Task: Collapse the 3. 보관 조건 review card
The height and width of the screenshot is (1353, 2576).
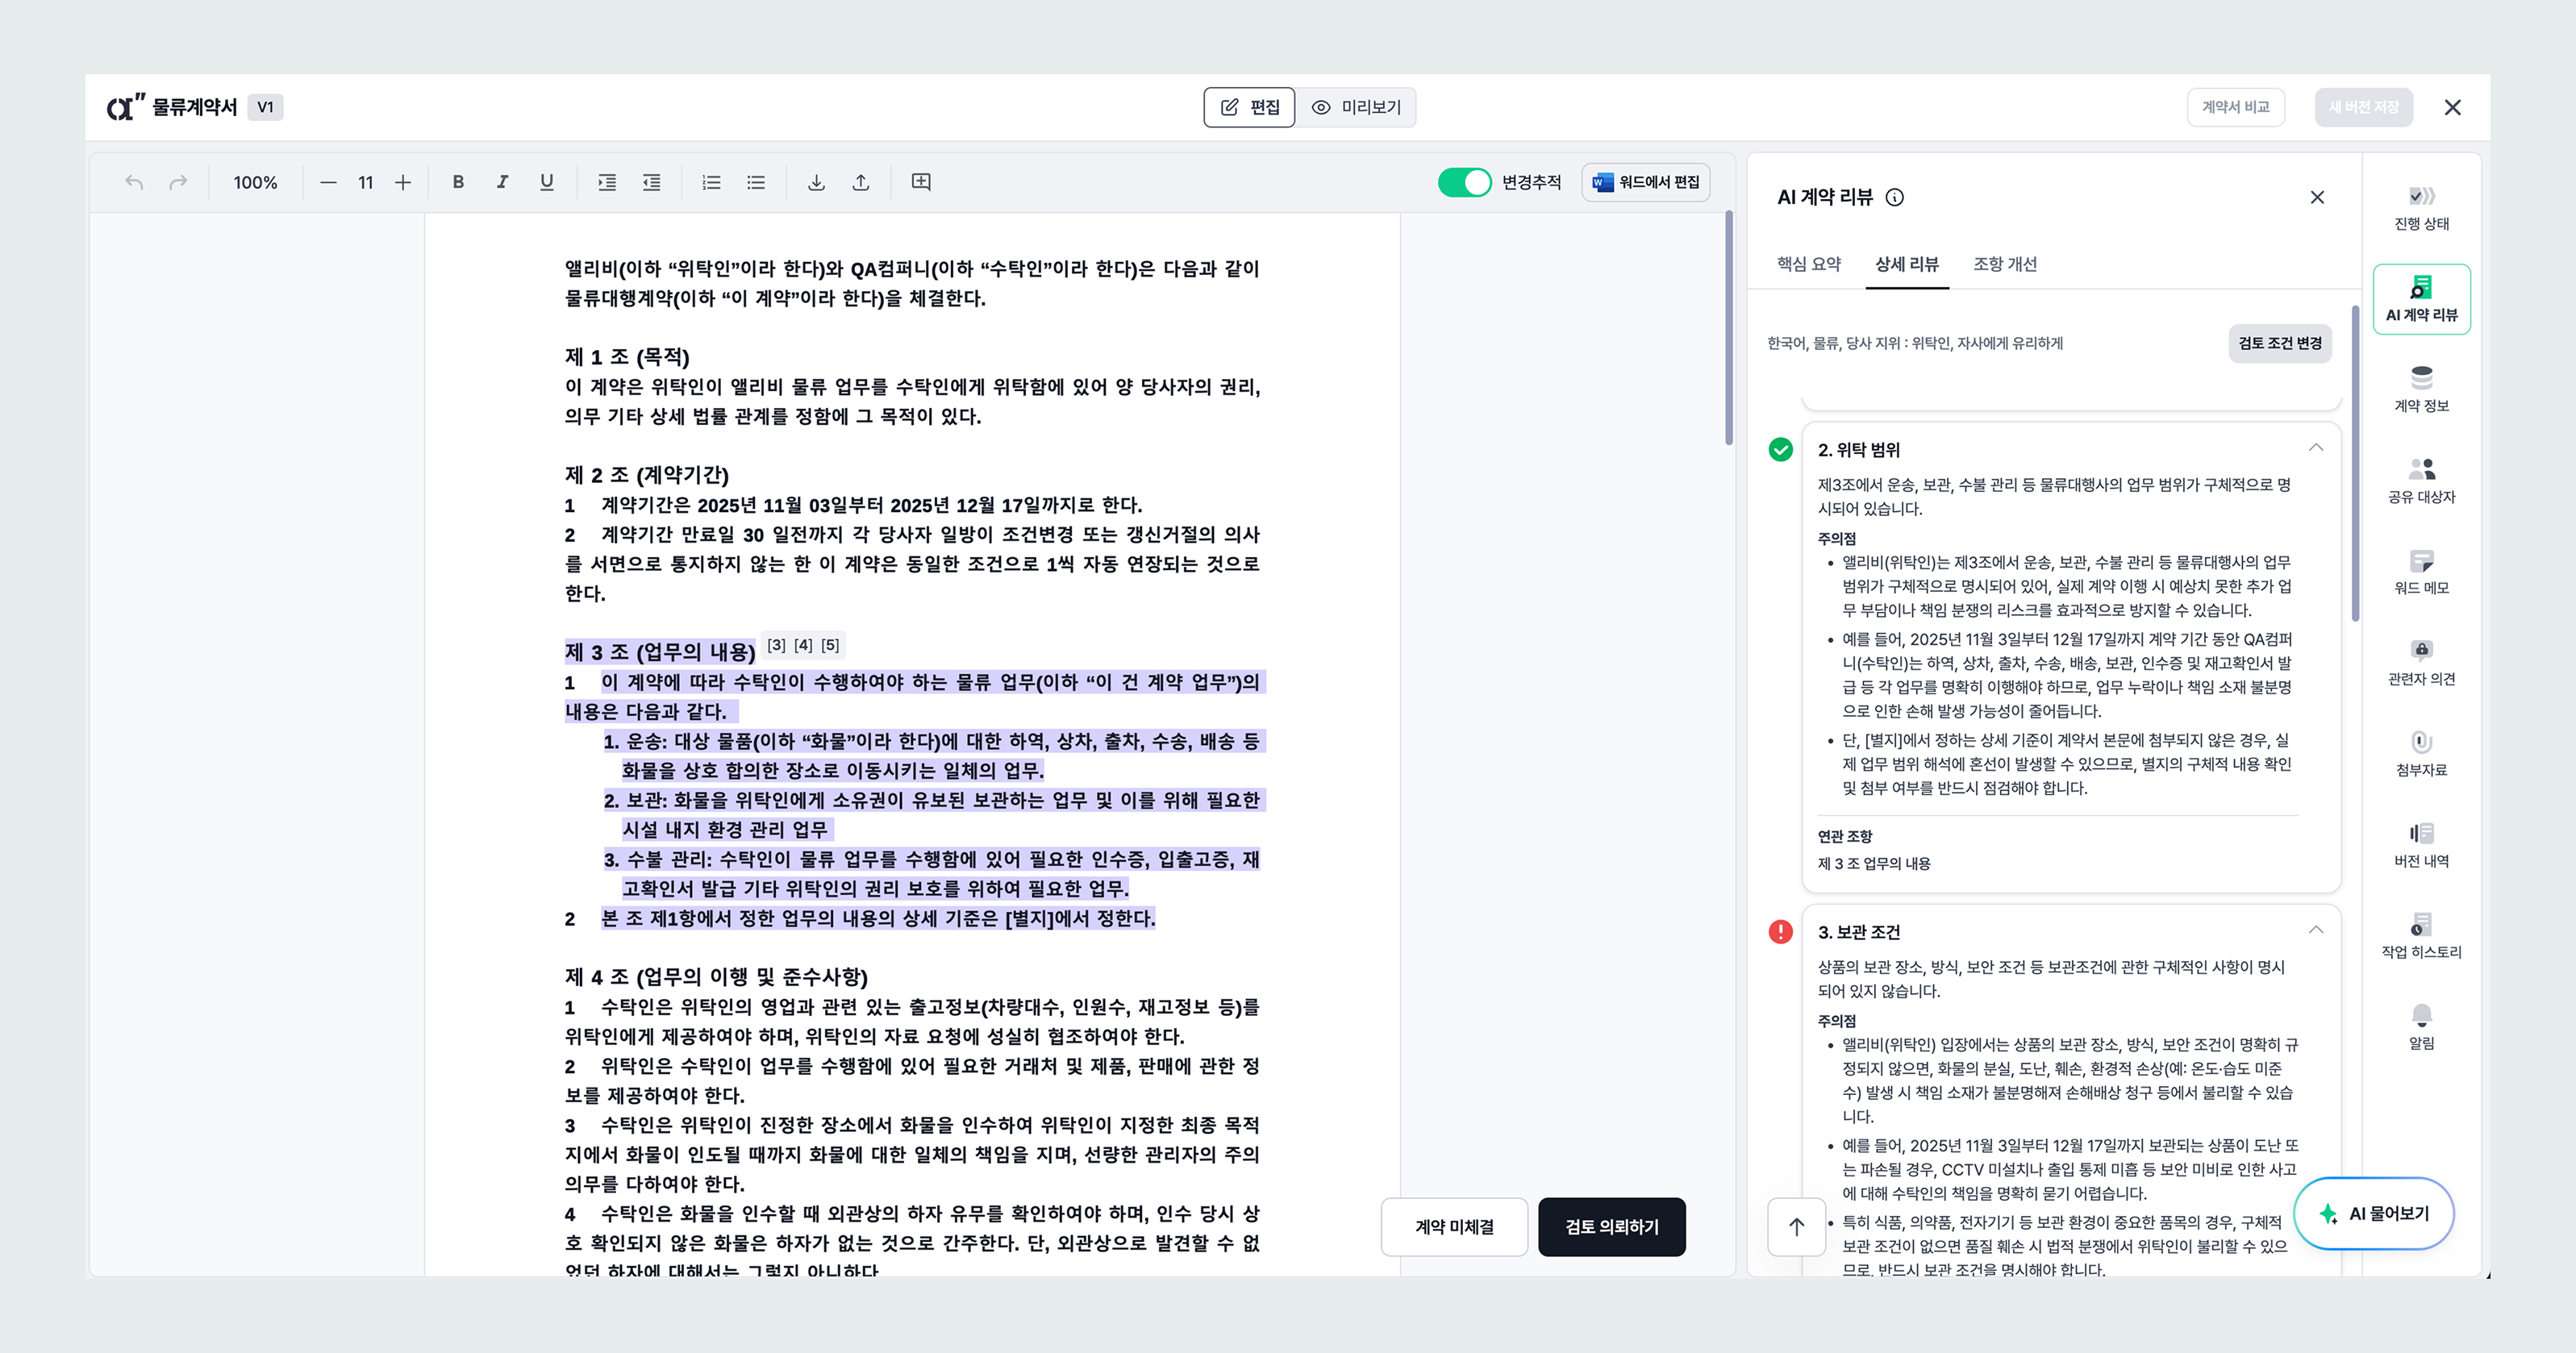Action: click(x=2316, y=930)
